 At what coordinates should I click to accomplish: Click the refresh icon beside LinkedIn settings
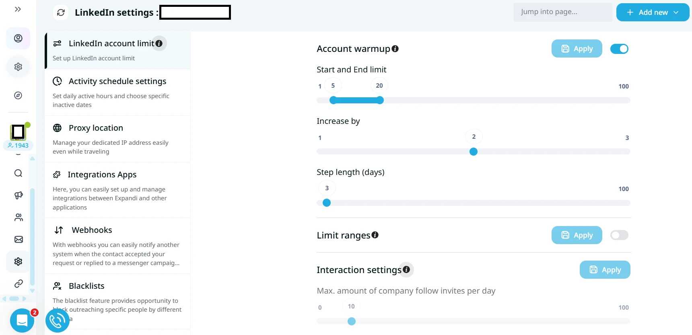61,12
